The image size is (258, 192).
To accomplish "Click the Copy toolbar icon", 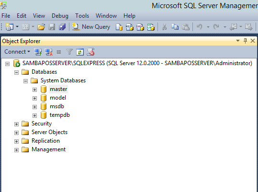I will point(175,27).
